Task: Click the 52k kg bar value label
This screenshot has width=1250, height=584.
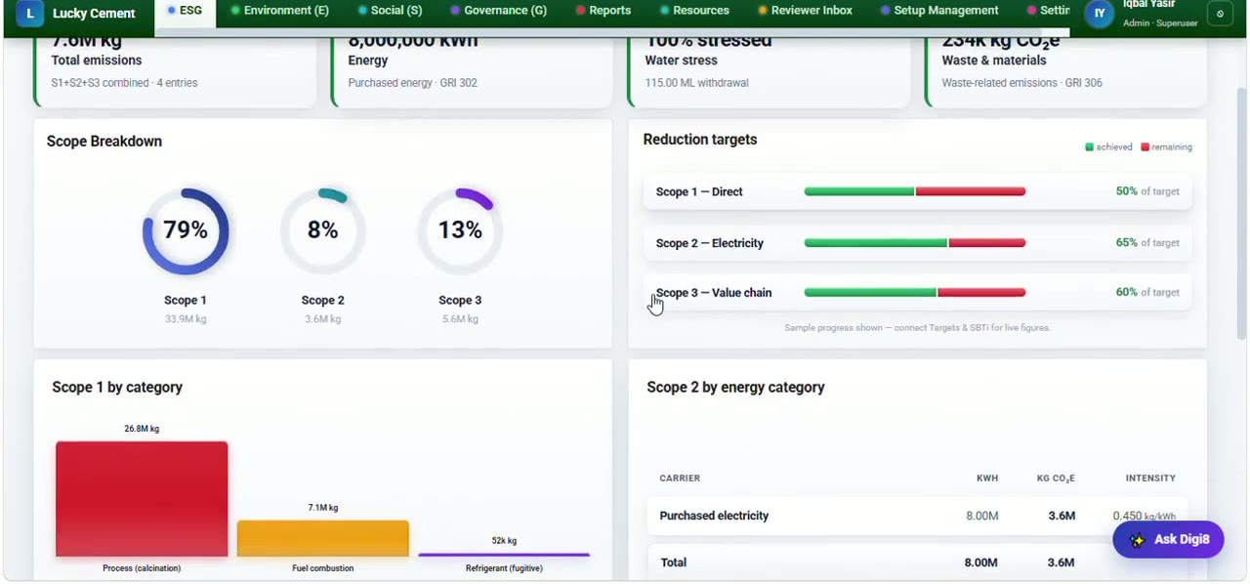Action: pos(504,540)
